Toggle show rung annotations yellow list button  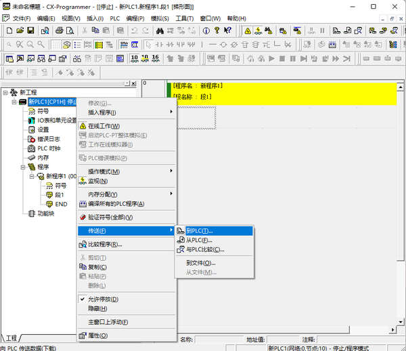99,45
